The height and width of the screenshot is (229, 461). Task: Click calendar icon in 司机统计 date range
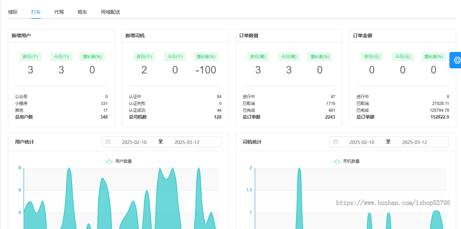point(336,142)
